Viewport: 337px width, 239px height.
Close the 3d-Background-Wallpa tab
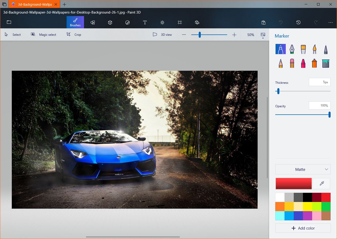(56, 4)
